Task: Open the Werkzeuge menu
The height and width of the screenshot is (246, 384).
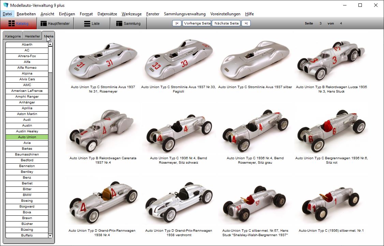Action: click(x=132, y=14)
